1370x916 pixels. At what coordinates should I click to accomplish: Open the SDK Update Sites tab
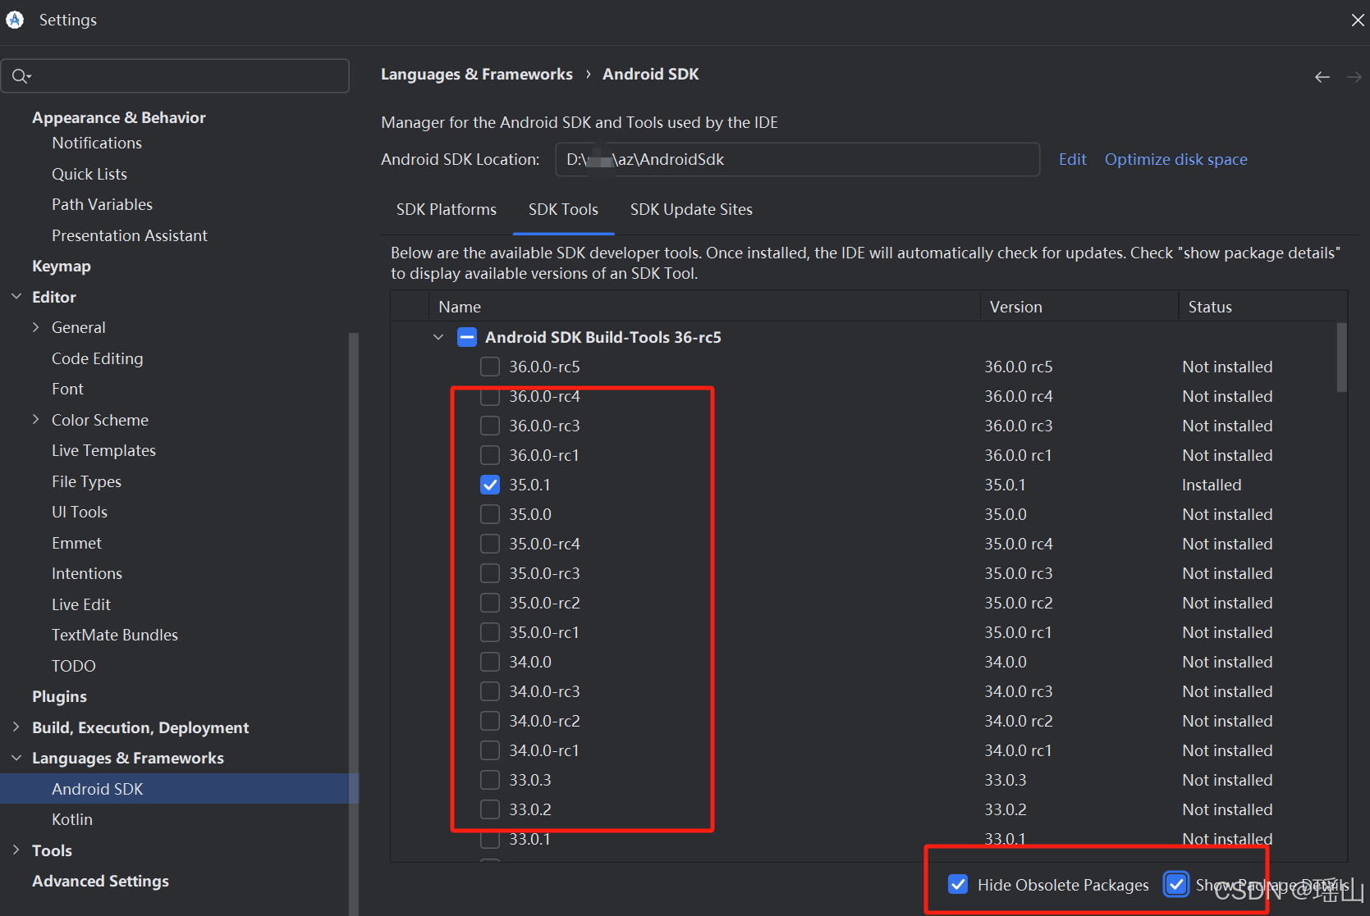[691, 209]
